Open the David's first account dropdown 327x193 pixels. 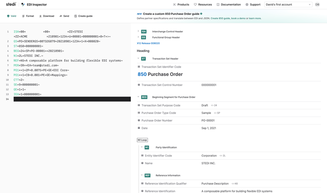[288, 4]
